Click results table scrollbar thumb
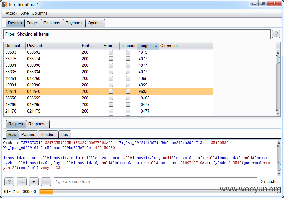 point(278,59)
